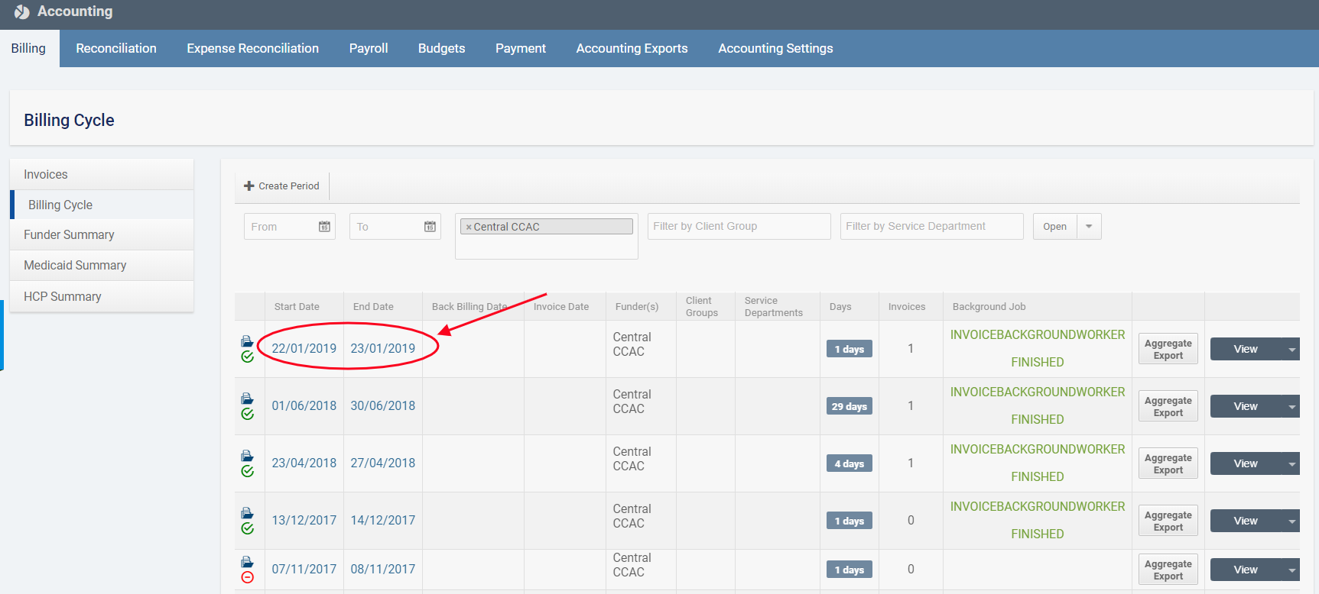
Task: Open the From date calendar picker
Action: [x=324, y=227]
